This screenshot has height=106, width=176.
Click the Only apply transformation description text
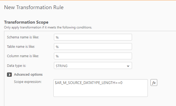48,27
